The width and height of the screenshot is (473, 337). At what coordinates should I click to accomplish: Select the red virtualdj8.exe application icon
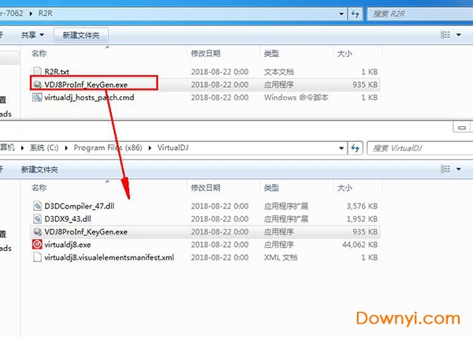pyautogui.click(x=37, y=245)
